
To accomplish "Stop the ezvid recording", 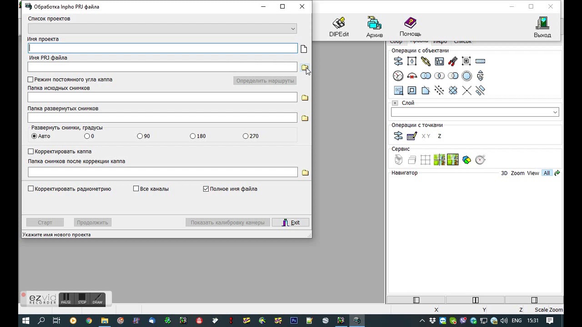I will pos(82,298).
